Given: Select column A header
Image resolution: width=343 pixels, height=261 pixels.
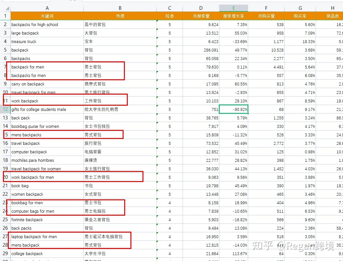Looking at the screenshot, I should 47,8.
